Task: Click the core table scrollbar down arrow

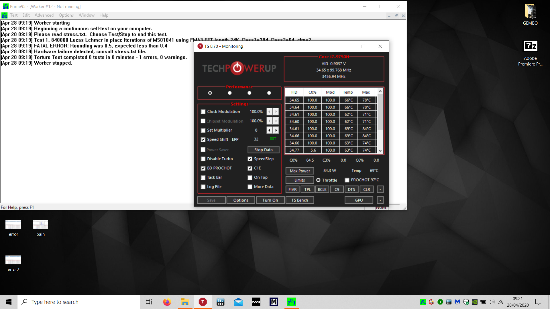Action: tap(380, 150)
